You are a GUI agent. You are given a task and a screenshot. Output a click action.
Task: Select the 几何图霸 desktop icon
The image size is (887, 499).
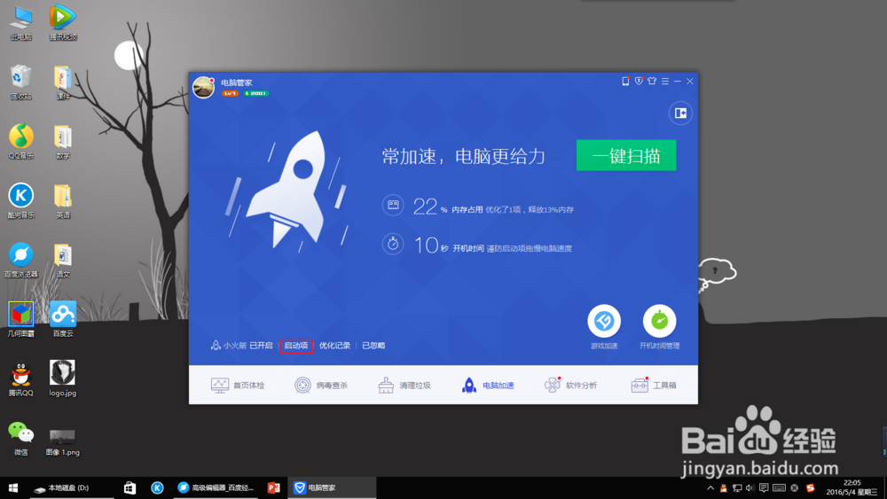pyautogui.click(x=21, y=320)
